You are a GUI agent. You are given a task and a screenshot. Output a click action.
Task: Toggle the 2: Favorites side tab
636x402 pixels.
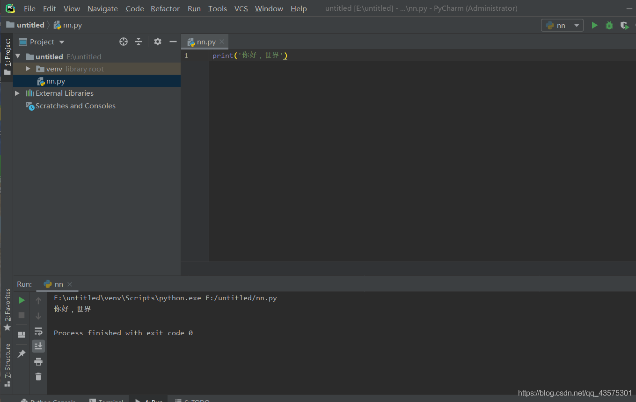7,310
